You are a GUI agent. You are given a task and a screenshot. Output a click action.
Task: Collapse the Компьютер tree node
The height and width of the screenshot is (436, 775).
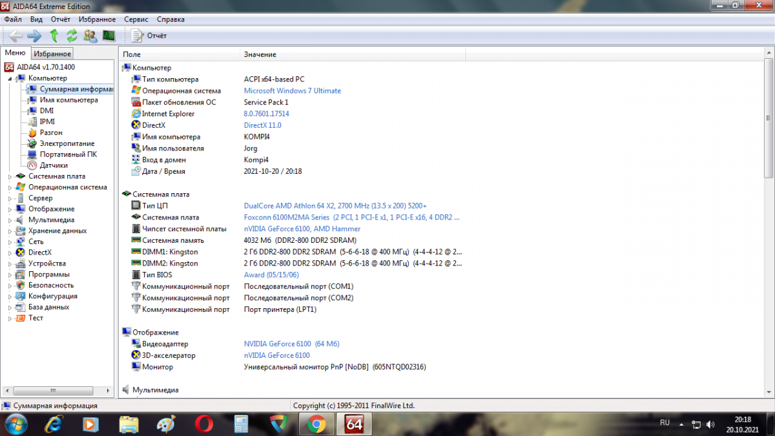tap(10, 78)
